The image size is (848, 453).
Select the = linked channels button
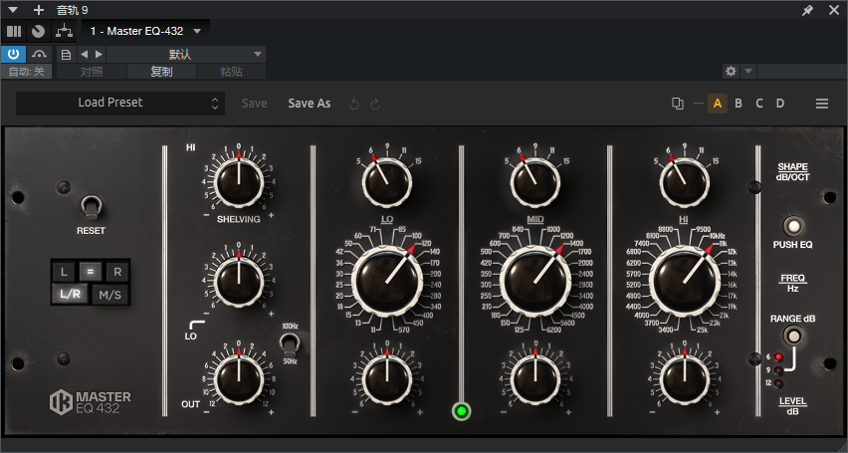point(91,272)
